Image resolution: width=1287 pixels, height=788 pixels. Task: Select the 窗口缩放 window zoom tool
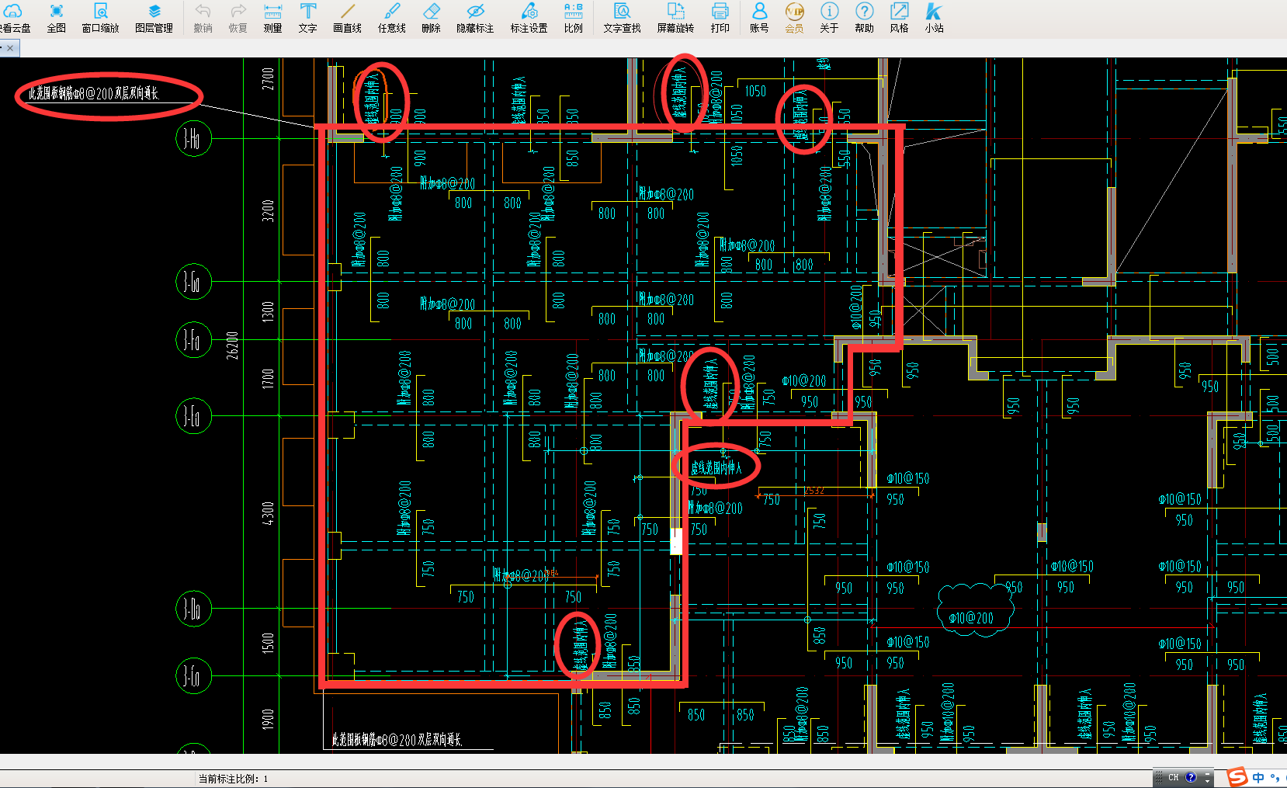point(100,18)
